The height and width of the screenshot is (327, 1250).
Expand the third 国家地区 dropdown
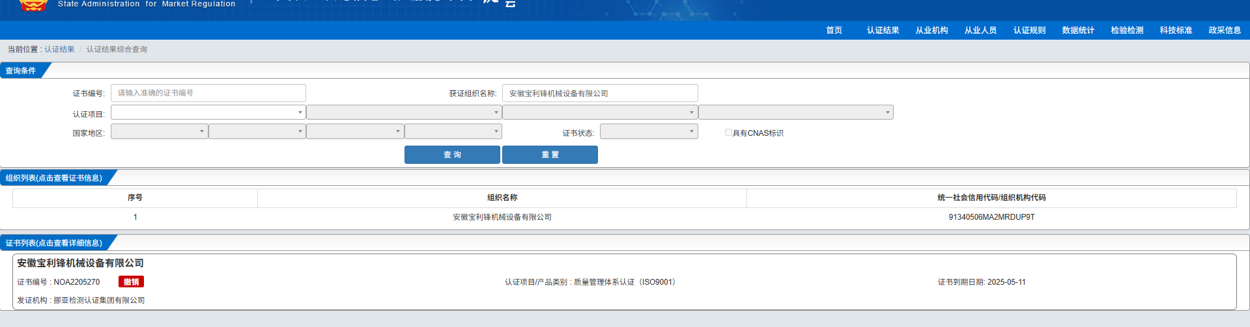(x=355, y=131)
